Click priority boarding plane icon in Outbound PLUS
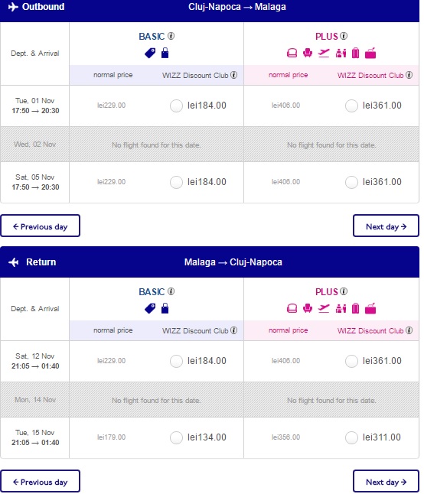The height and width of the screenshot is (494, 424). pos(324,53)
